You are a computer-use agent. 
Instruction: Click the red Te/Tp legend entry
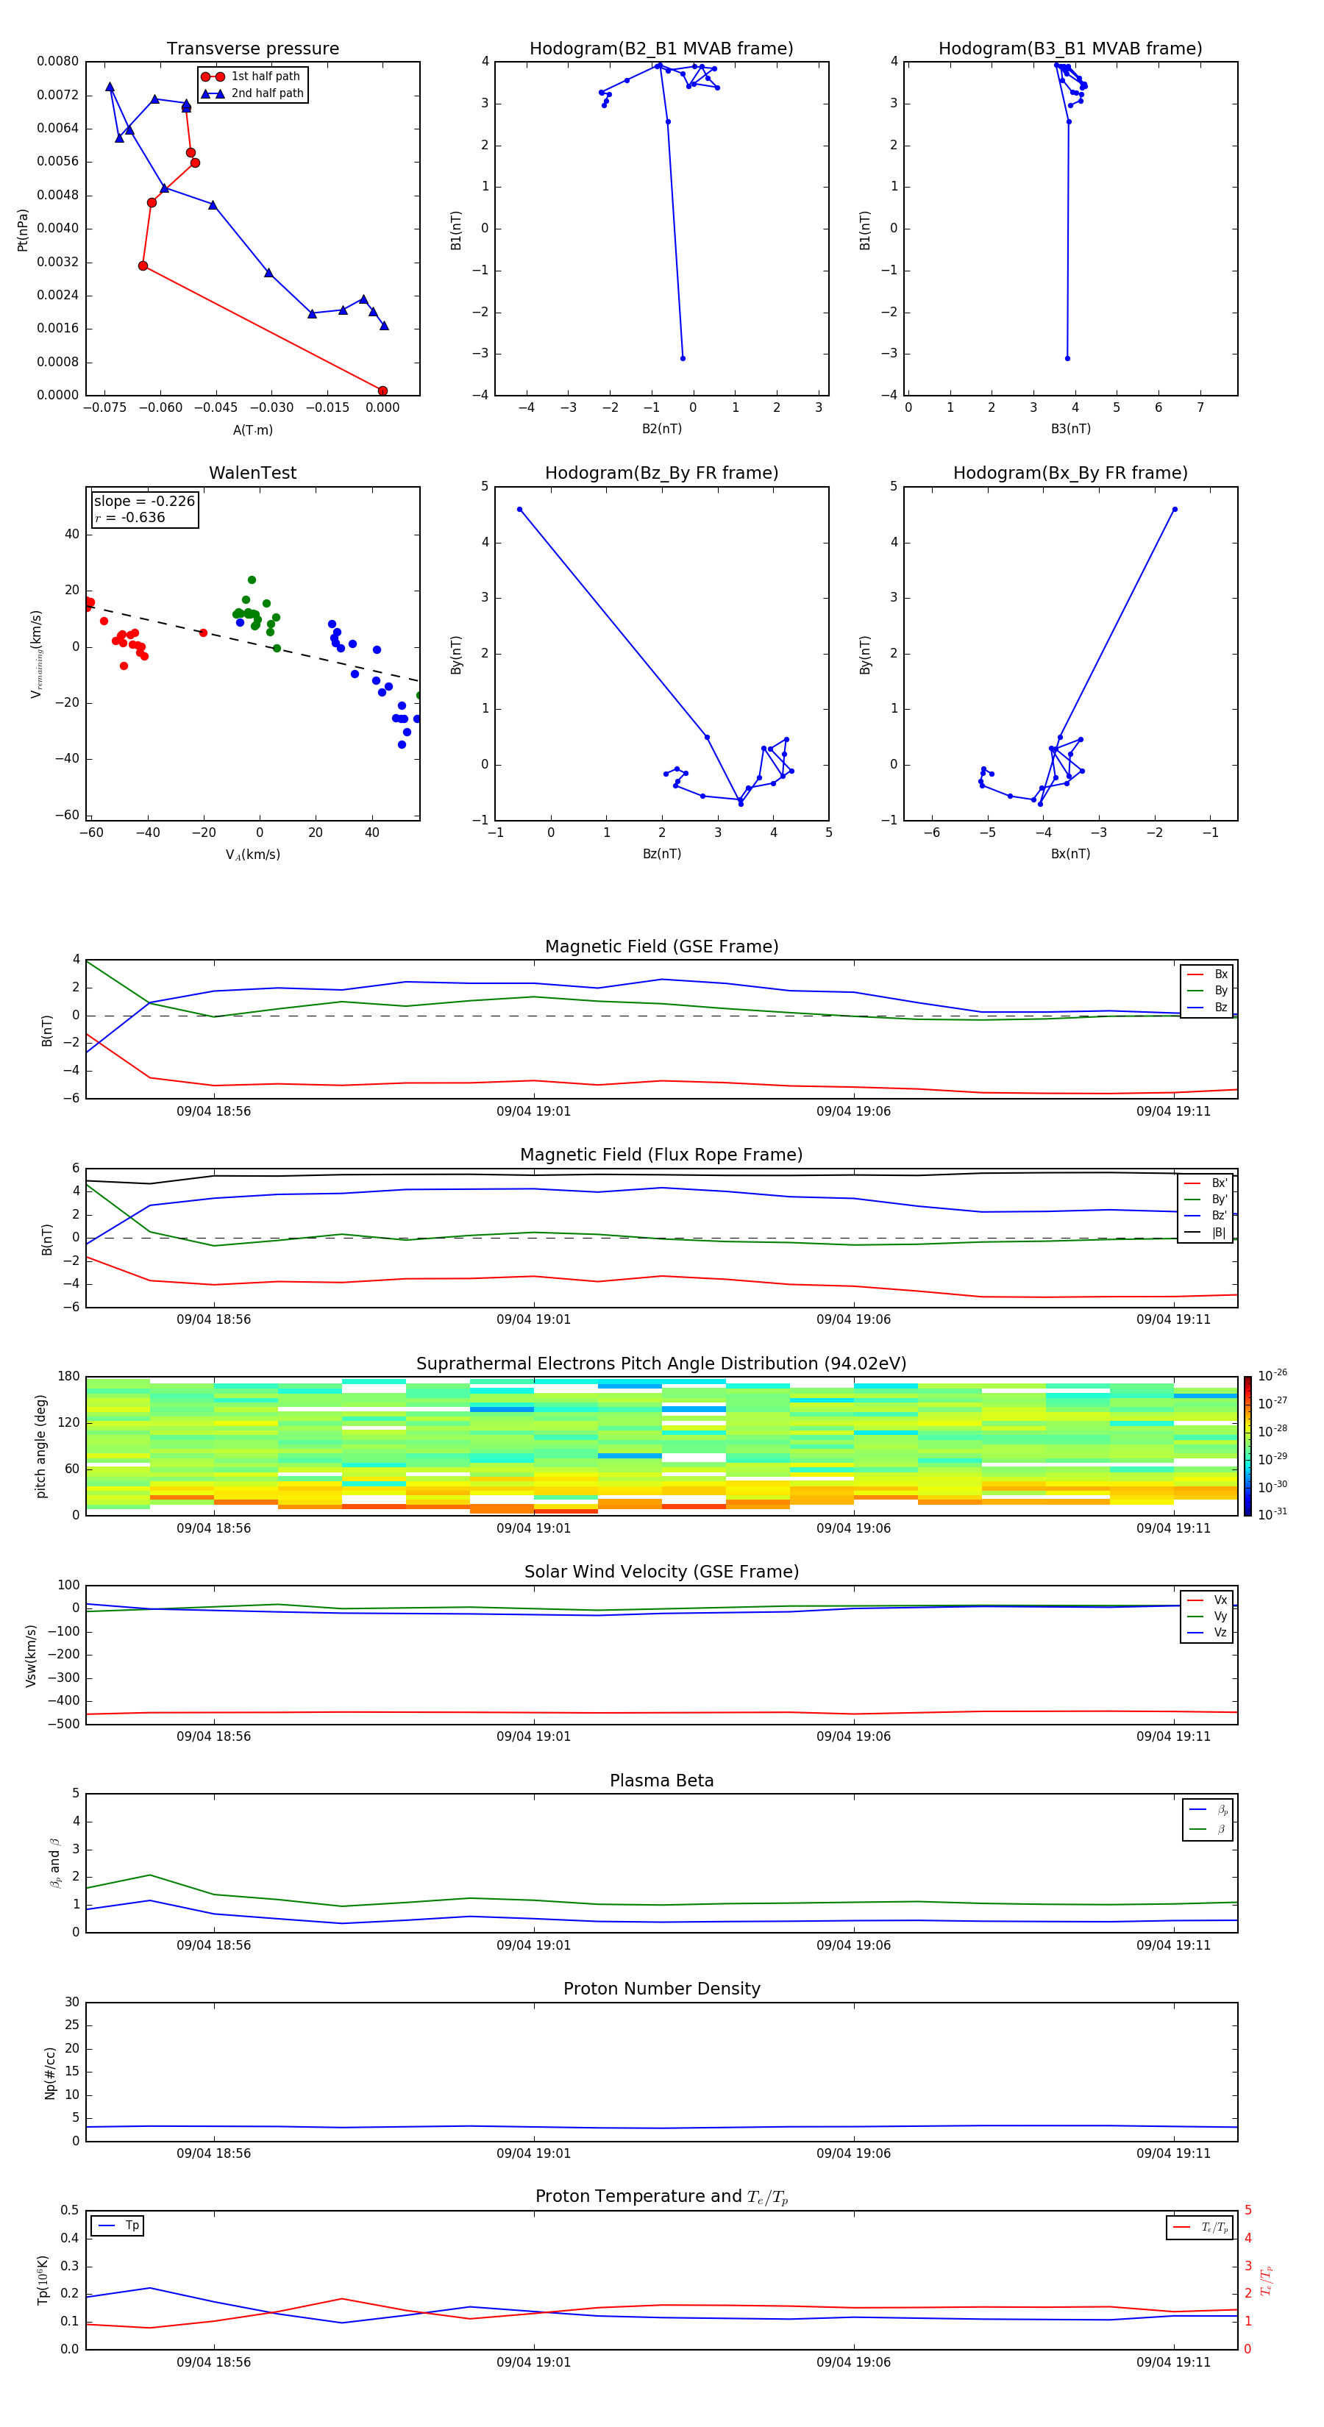pos(1200,2227)
